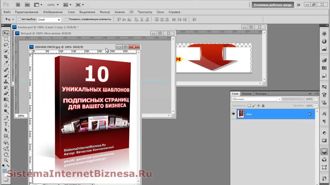Toggle Quick Mask mode button
Image resolution: width=330 pixels, height=185 pixels.
pos(6,179)
